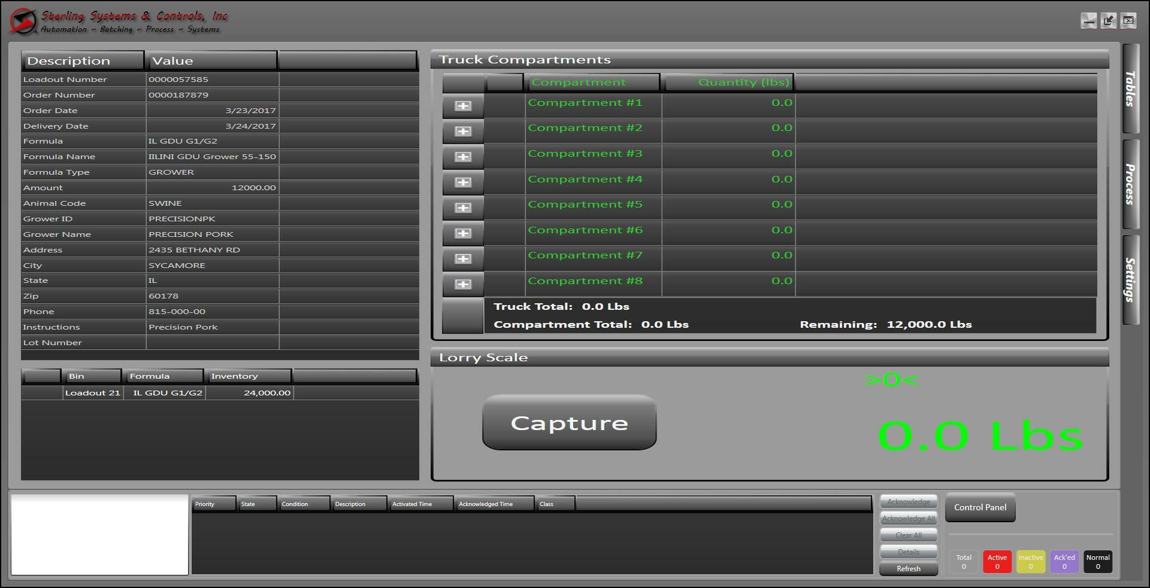Toggle the red Active alarms filter
Image resolution: width=1150 pixels, height=588 pixels.
point(997,561)
